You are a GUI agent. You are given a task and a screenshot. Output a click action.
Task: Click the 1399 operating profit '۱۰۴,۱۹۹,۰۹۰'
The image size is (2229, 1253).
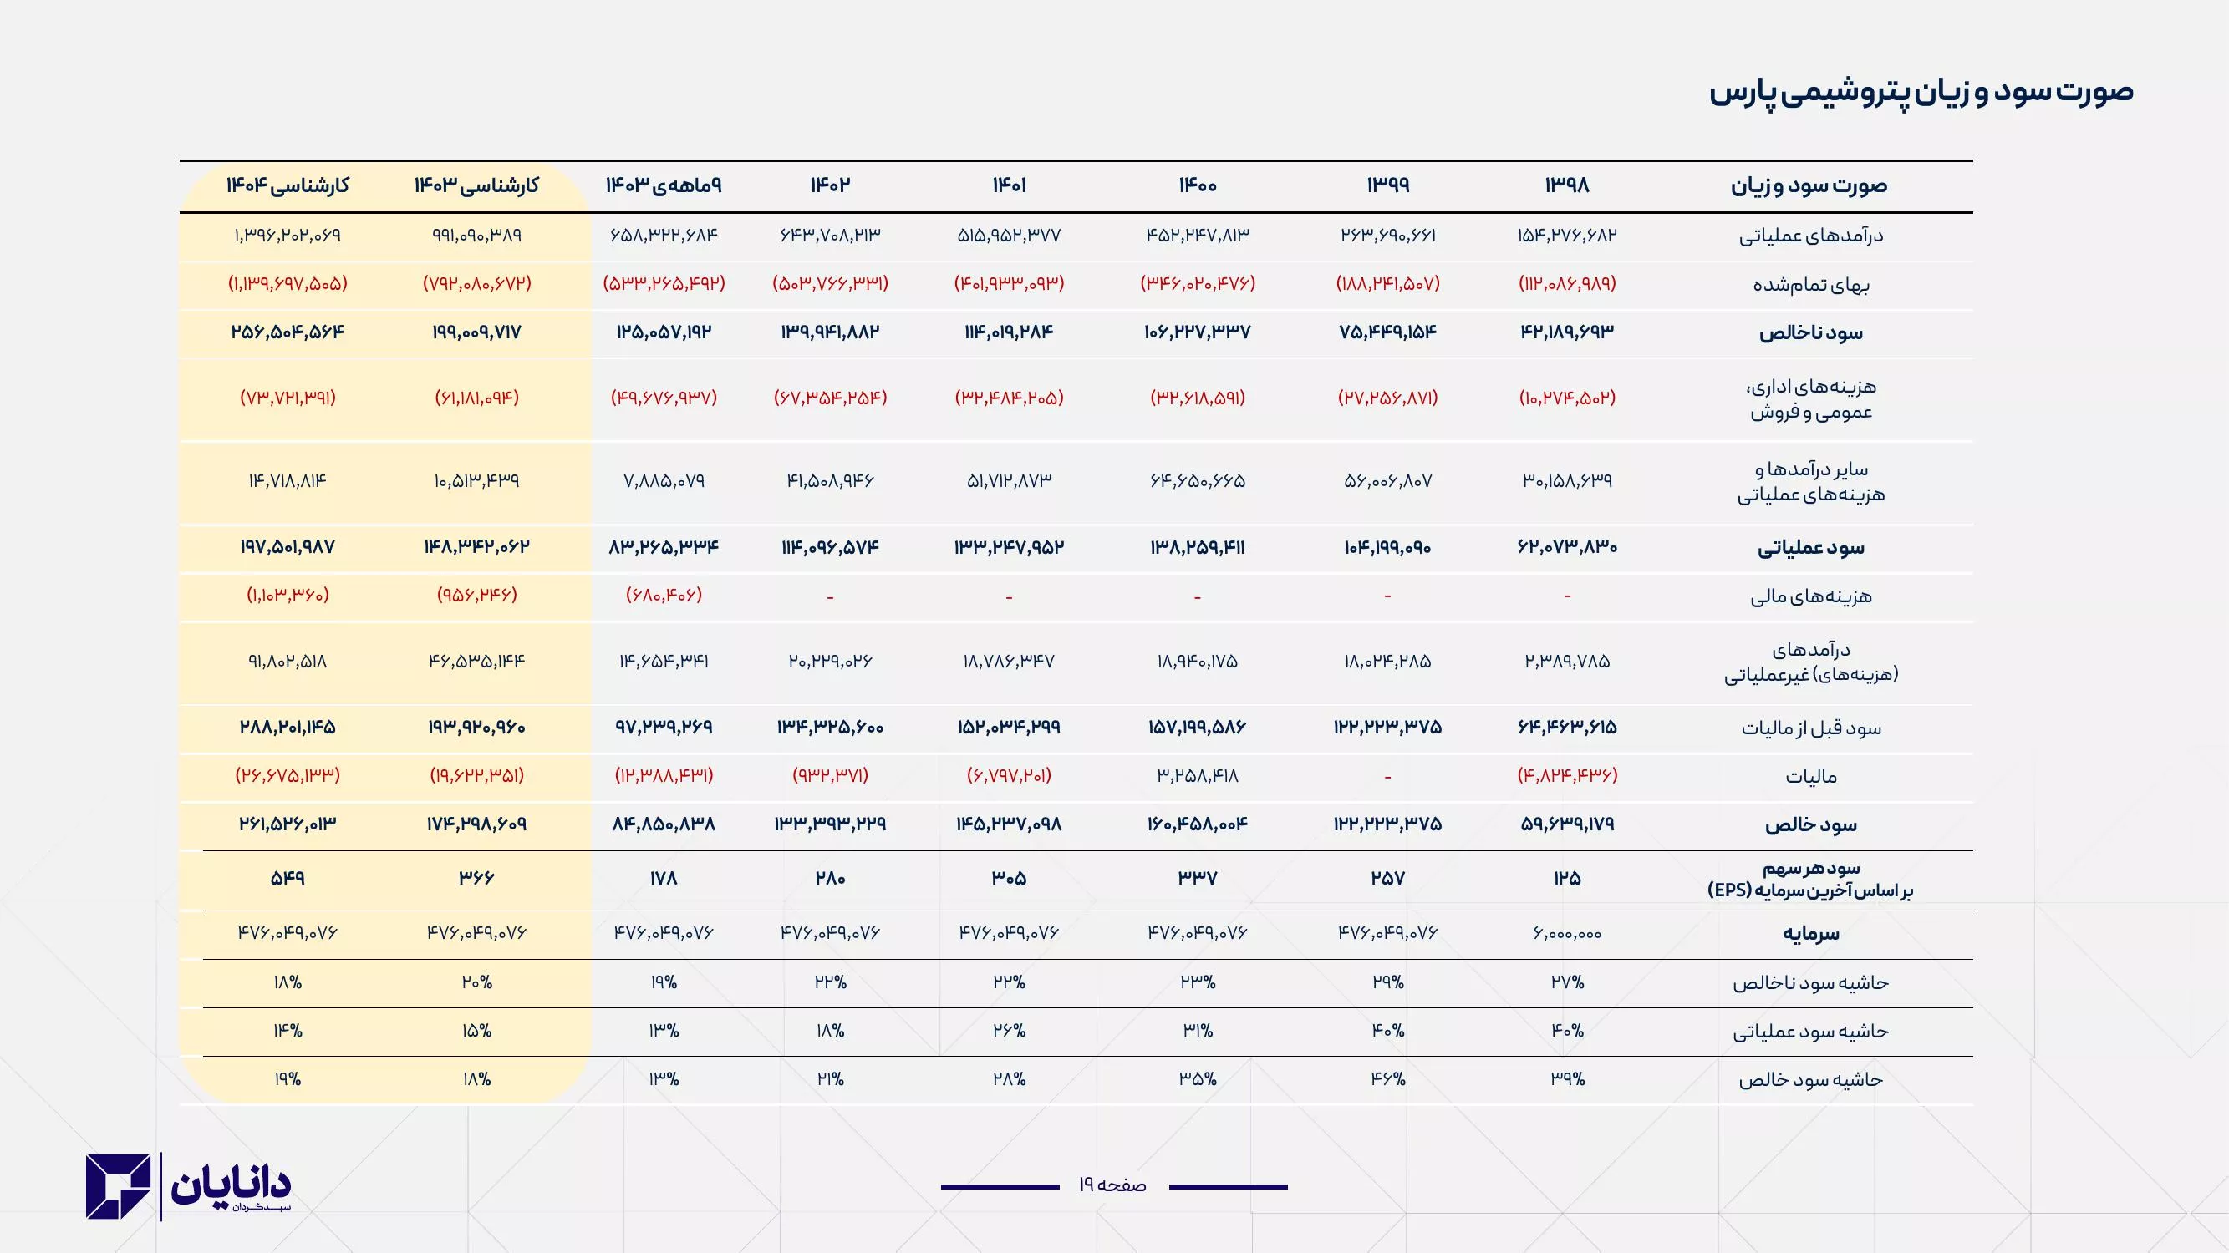(1388, 547)
